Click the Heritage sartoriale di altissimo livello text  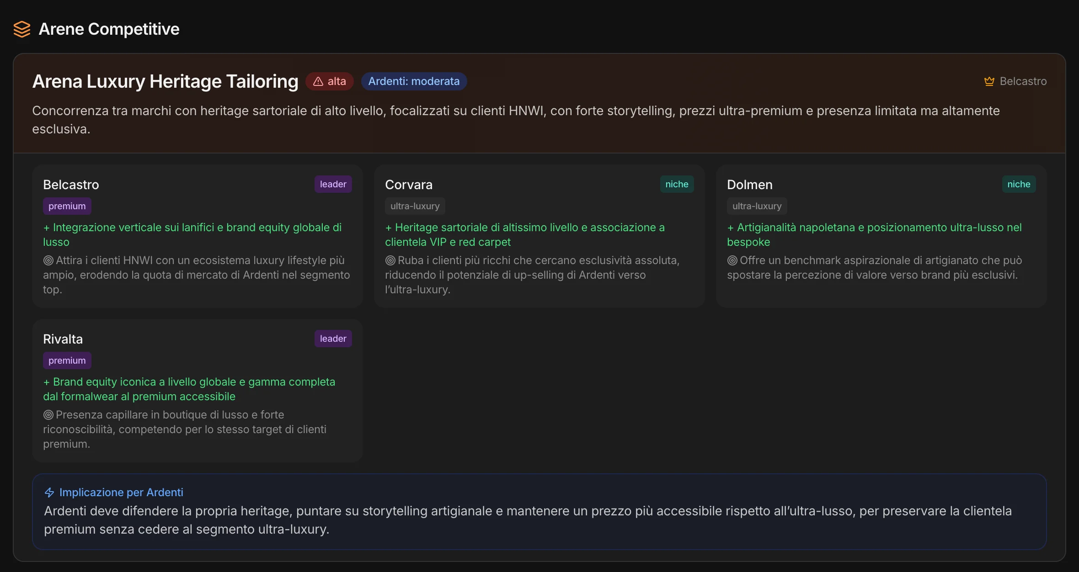(525, 235)
